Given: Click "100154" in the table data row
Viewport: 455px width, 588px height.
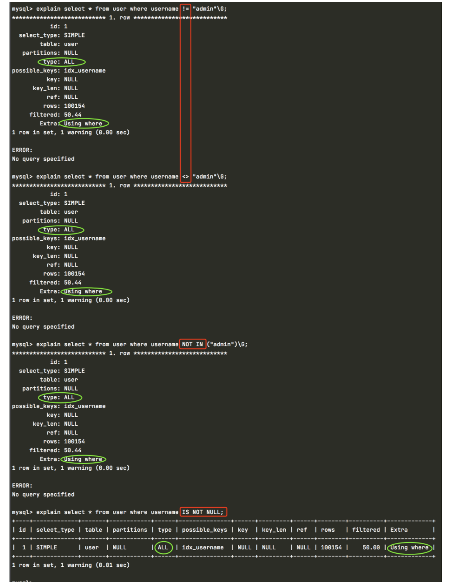Looking at the screenshot, I should [331, 547].
